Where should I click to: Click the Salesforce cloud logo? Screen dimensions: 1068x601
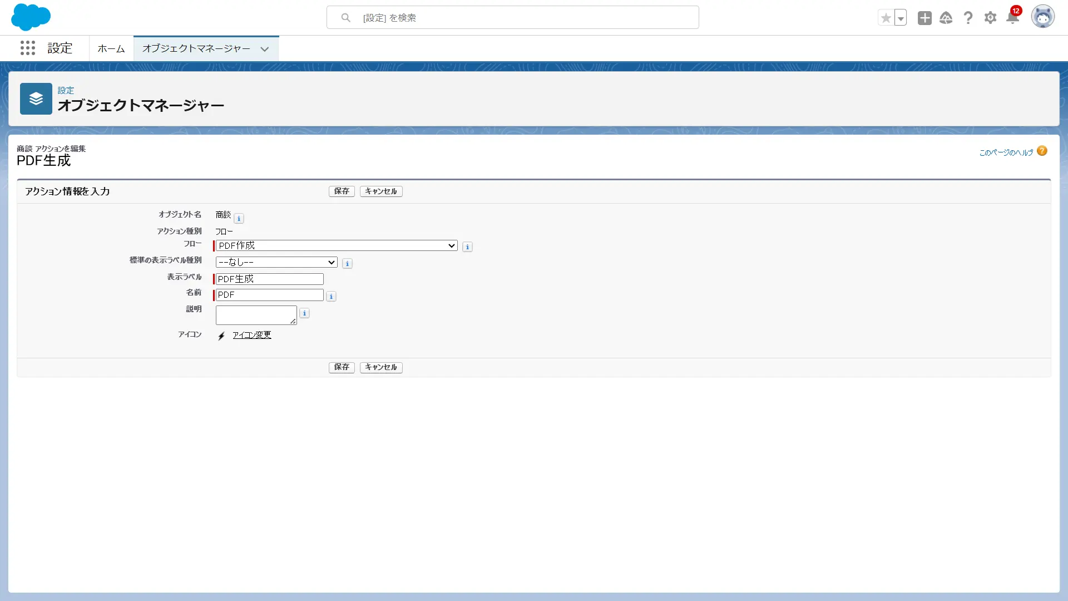point(31,17)
